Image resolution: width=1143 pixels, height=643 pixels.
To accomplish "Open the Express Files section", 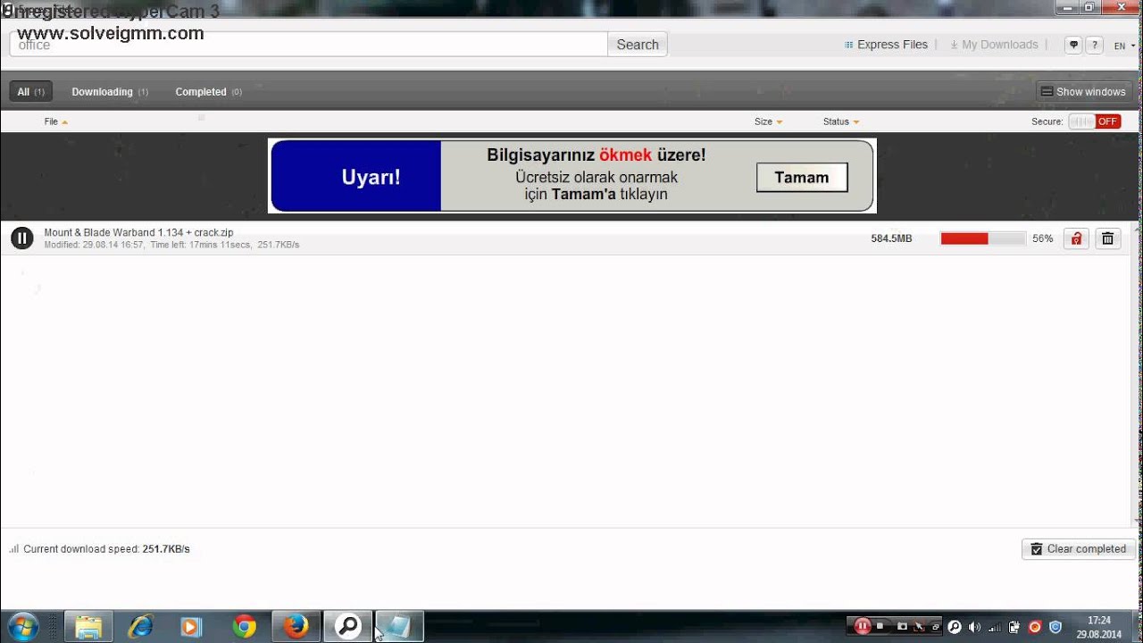I will 886,45.
